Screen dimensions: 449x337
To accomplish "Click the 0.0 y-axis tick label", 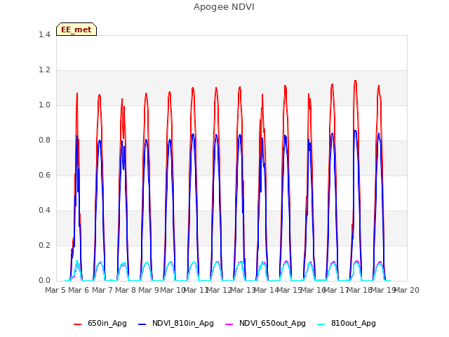I will [44, 281].
